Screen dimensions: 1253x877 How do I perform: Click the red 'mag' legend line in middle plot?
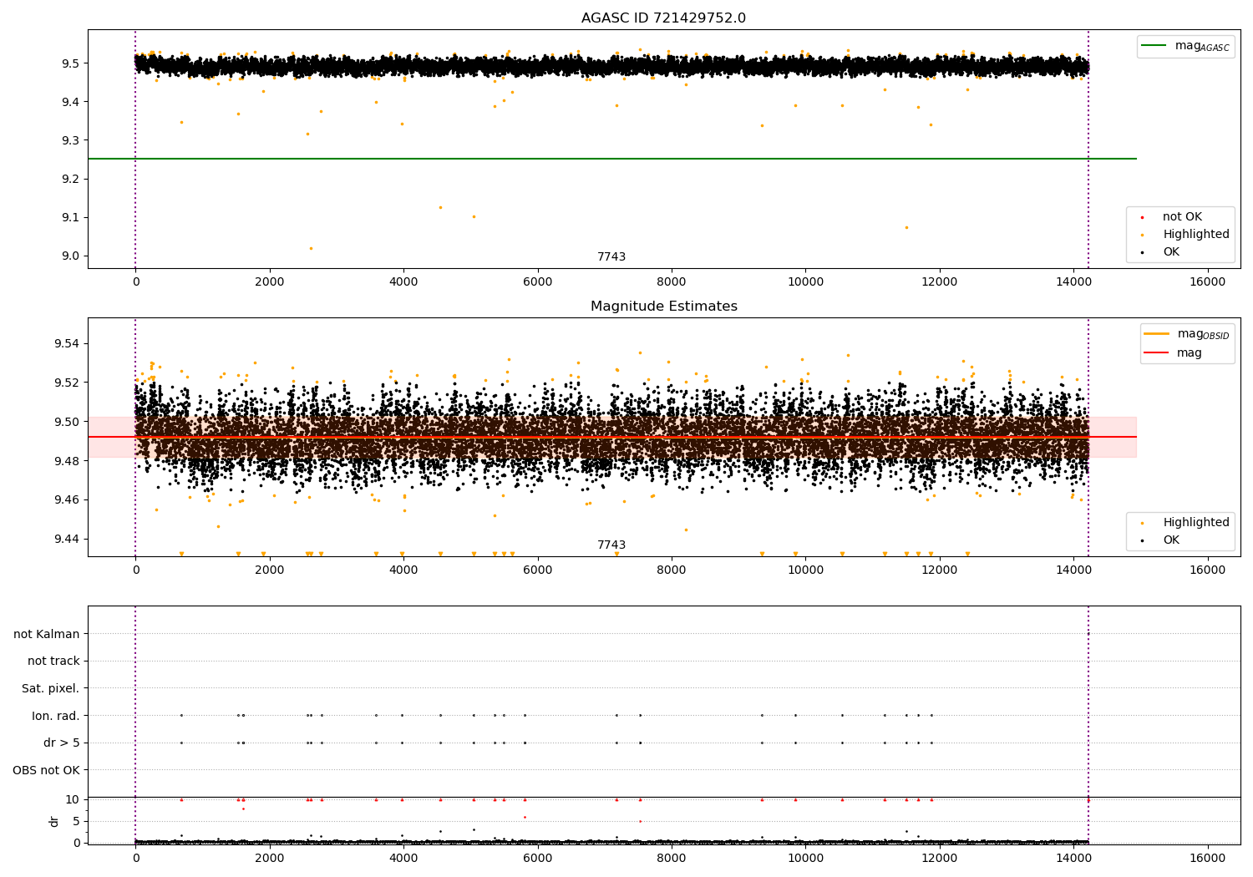click(1157, 353)
